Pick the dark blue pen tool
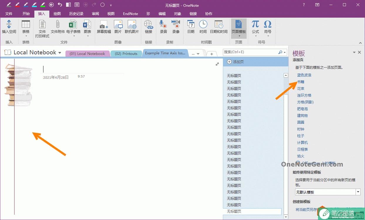The image size is (365, 220). pos(26,5)
